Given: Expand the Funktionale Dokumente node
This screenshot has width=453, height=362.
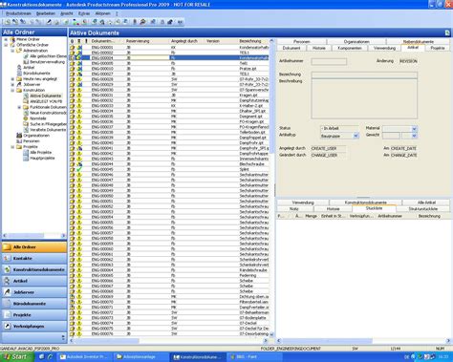Looking at the screenshot, I should click(x=19, y=107).
